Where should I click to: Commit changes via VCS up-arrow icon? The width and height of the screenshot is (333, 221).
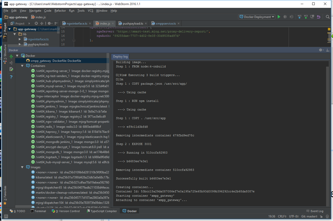[x=306, y=17]
